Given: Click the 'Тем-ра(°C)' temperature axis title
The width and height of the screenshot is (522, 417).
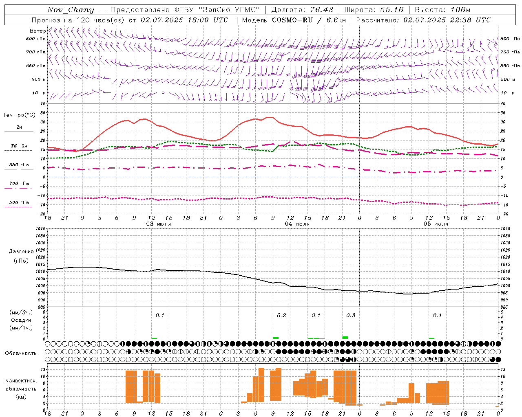Looking at the screenshot, I should click(19, 115).
